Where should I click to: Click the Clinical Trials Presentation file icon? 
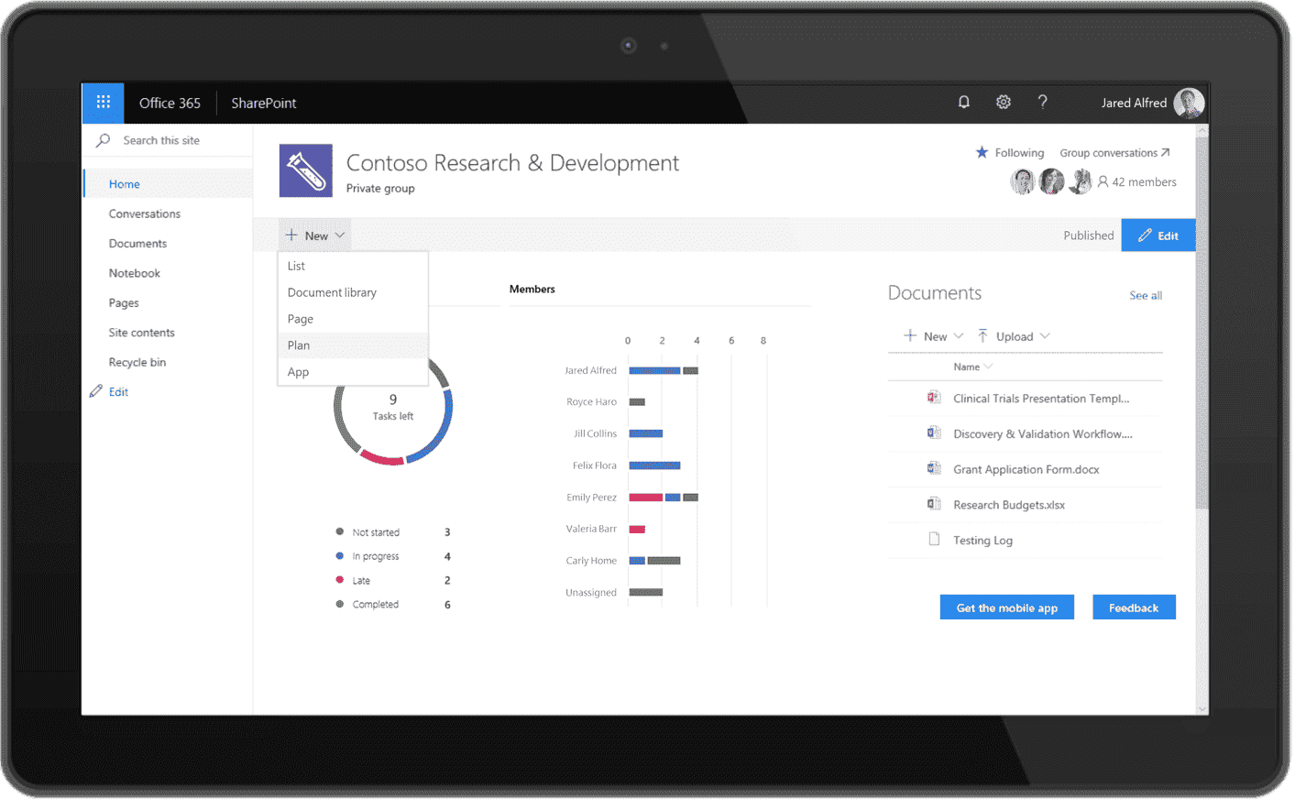(933, 398)
